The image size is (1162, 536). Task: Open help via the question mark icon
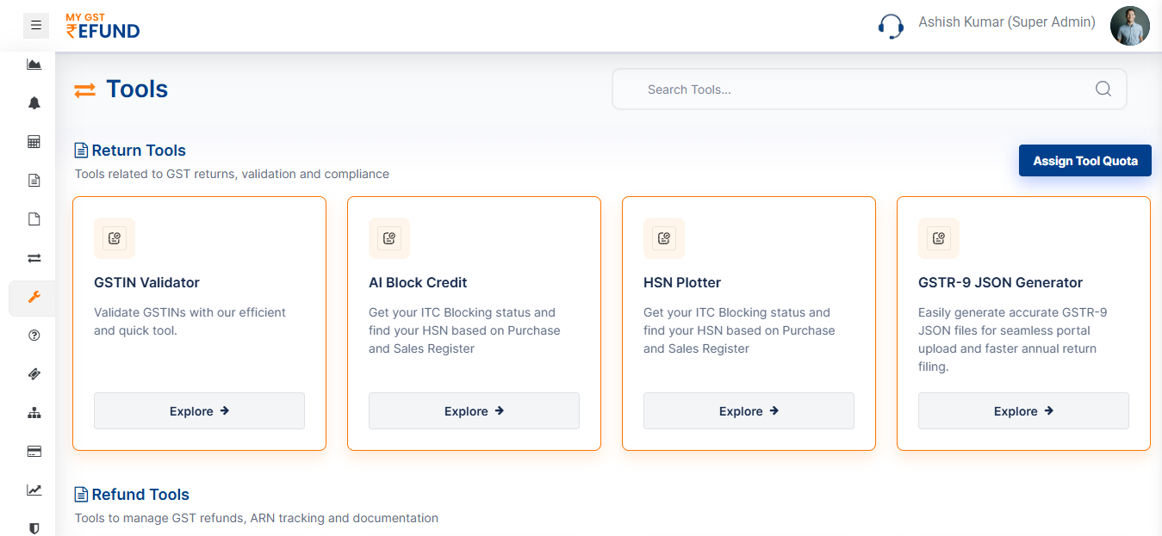34,335
